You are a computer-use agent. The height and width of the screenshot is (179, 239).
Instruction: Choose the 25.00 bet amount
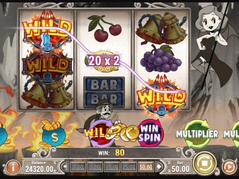point(129,167)
